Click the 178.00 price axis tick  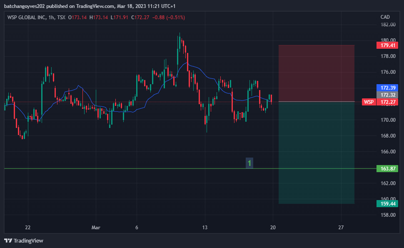pos(388,56)
